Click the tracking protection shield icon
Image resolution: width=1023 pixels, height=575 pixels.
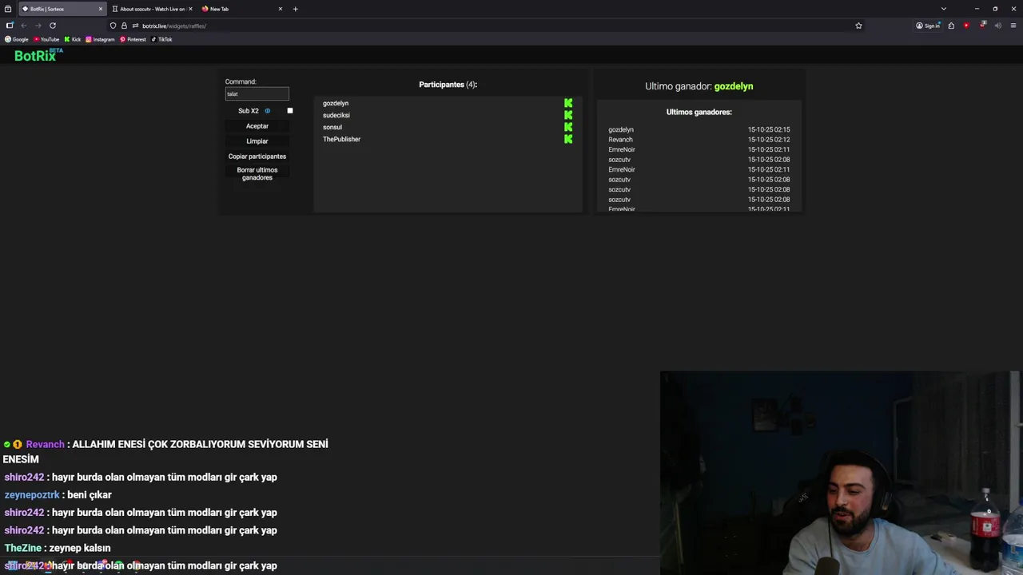tap(113, 26)
